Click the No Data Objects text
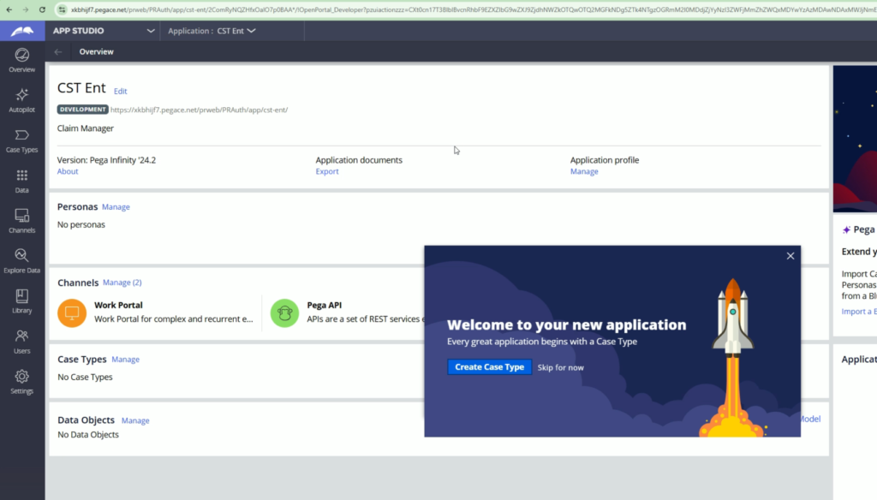Image resolution: width=877 pixels, height=500 pixels. [x=88, y=435]
